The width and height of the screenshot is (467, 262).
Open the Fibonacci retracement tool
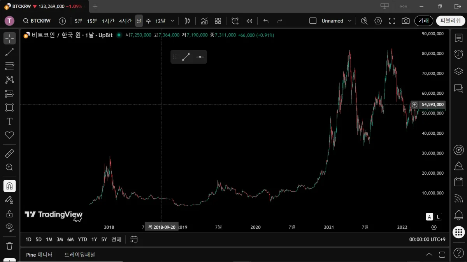coord(9,66)
